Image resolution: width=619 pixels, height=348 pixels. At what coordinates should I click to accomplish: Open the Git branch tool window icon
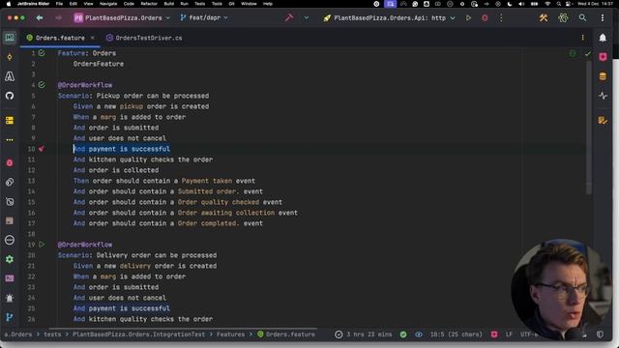pyautogui.click(x=10, y=317)
